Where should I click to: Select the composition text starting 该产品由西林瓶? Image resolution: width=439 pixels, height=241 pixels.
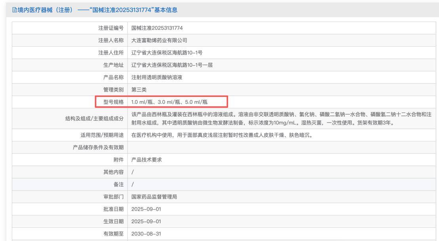(281, 119)
